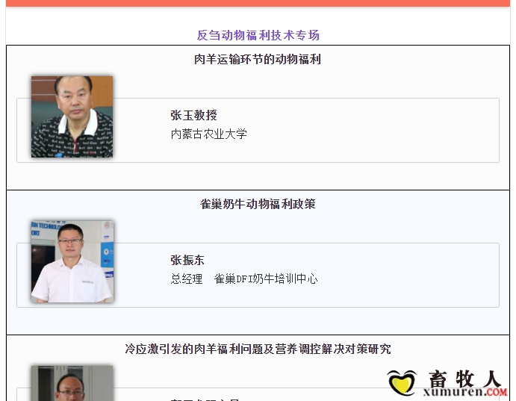Screen dimensions: 516x401
Task: Click the title 冷应激引发的肉羊福利问题及营养调控解决对策研究
Action: tap(258, 349)
